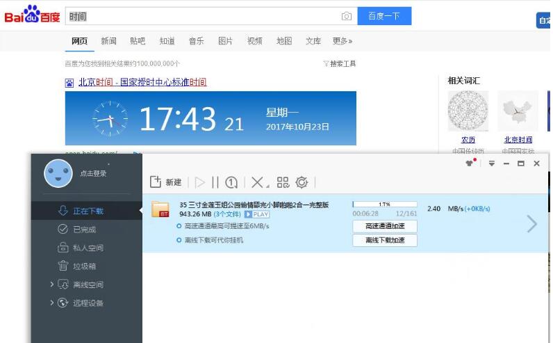Open the dropdown arrow beside delete icon
Viewport: 553px width, 343px height.
pyautogui.click(x=267, y=186)
